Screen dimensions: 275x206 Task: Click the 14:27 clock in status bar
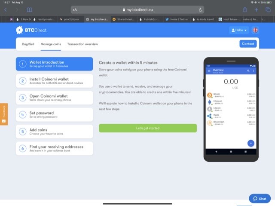tap(6, 3)
